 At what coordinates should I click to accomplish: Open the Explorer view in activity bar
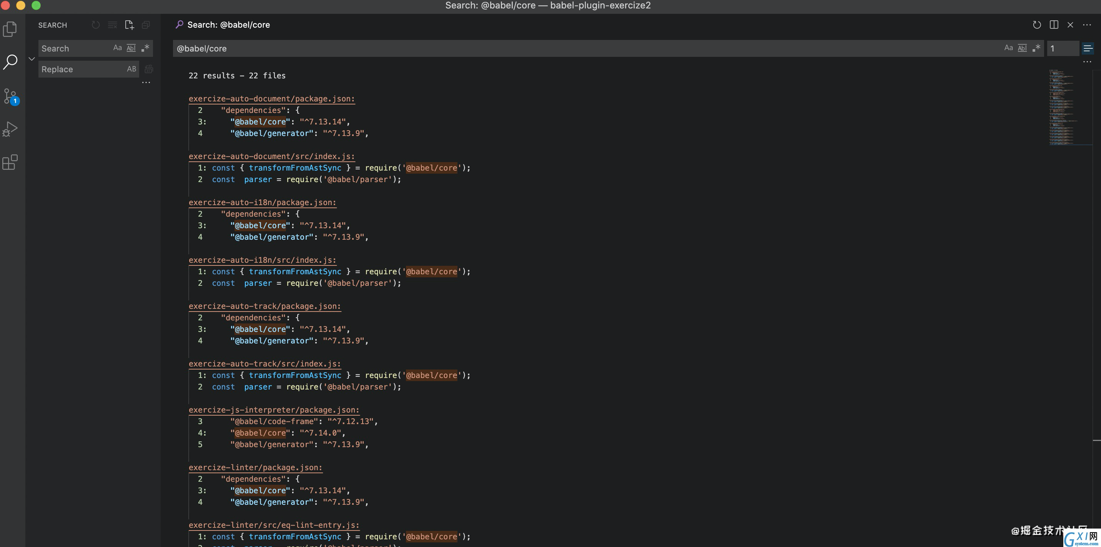coord(10,29)
